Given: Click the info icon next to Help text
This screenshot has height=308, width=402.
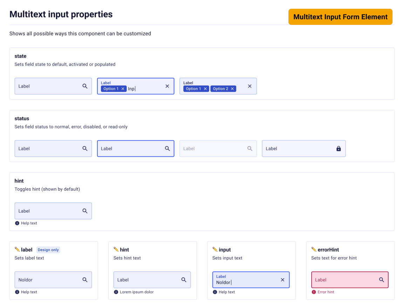Looking at the screenshot, I should 17,223.
